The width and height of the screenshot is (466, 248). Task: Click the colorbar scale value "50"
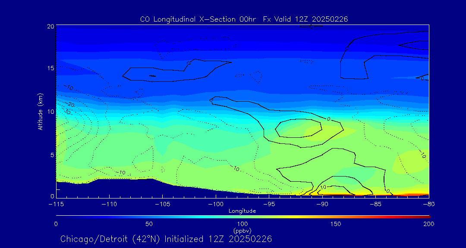(149, 224)
